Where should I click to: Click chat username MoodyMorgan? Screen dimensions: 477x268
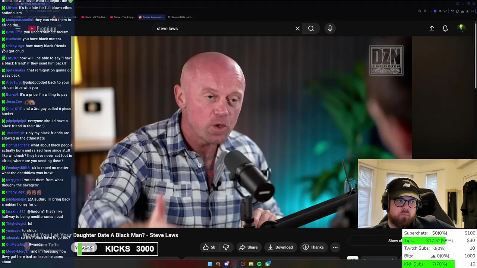pos(18,251)
